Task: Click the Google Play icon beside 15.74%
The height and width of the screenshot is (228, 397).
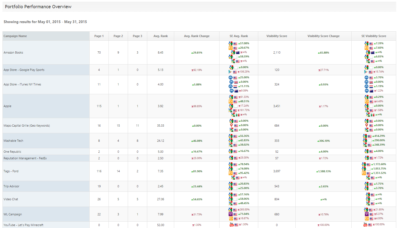Action: point(366,72)
